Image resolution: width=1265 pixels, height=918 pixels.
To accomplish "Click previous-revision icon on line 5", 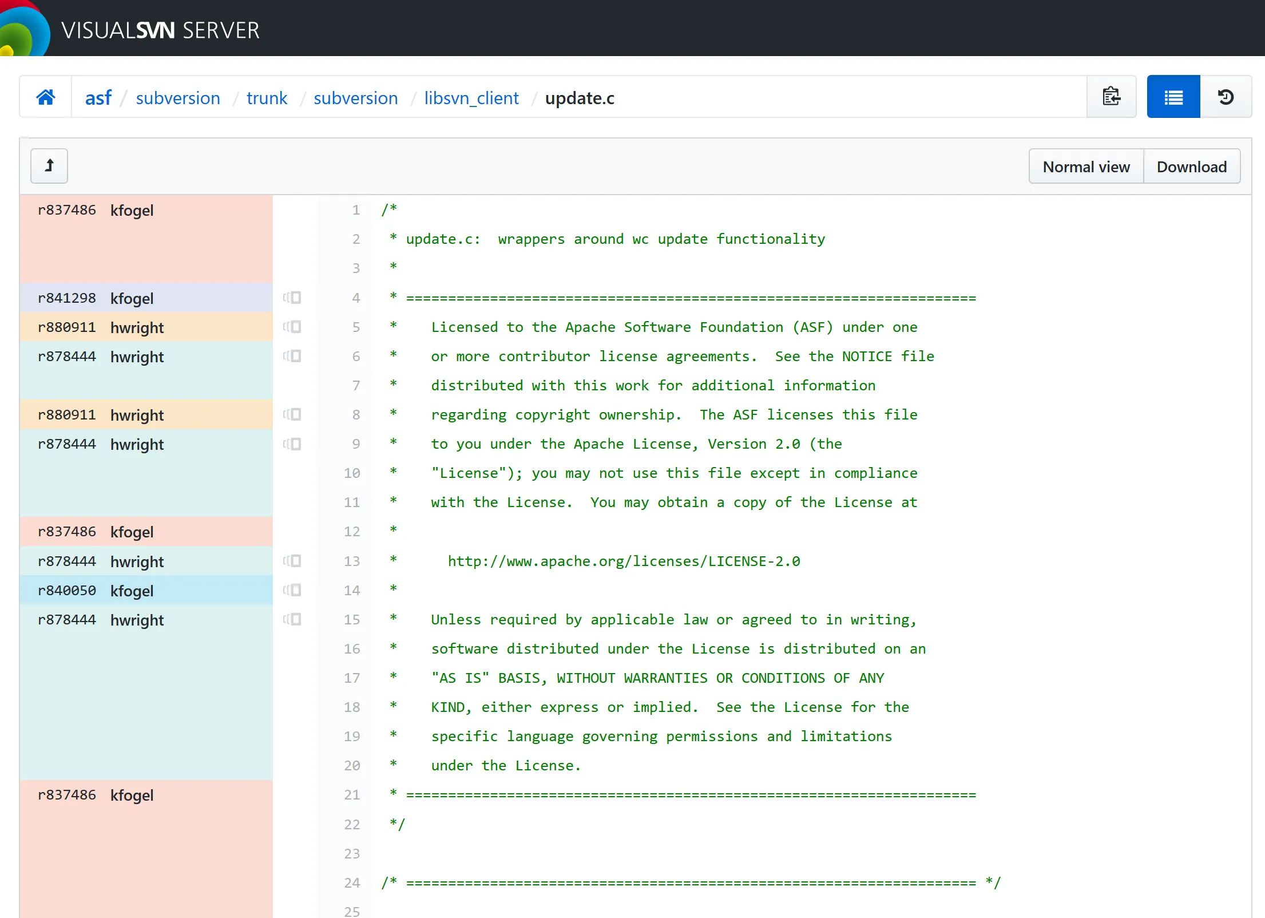I will (292, 327).
